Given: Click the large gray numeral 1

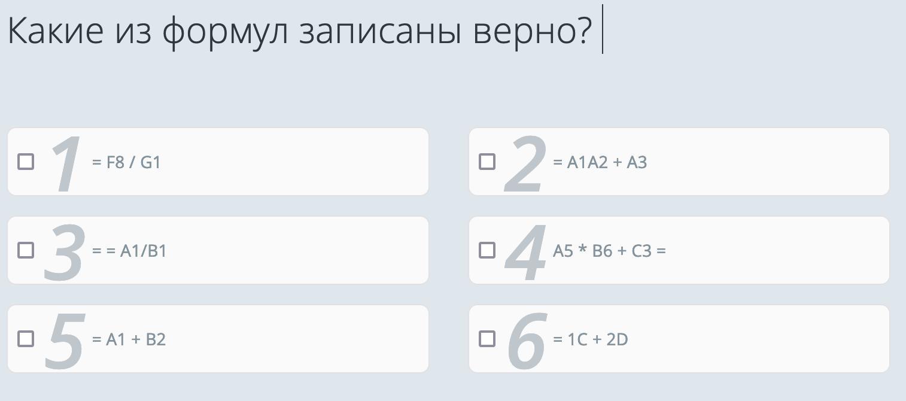Looking at the screenshot, I should click(x=66, y=163).
